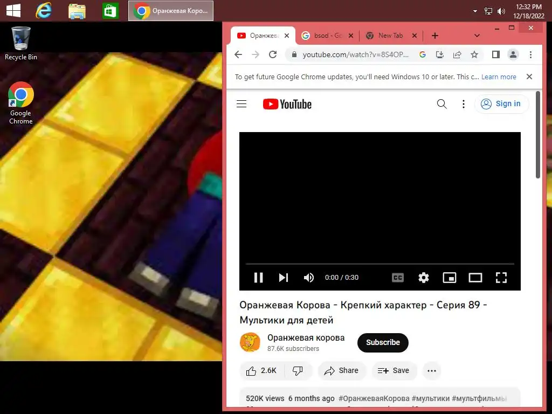Launch Internet Explorer from taskbar

(x=44, y=11)
